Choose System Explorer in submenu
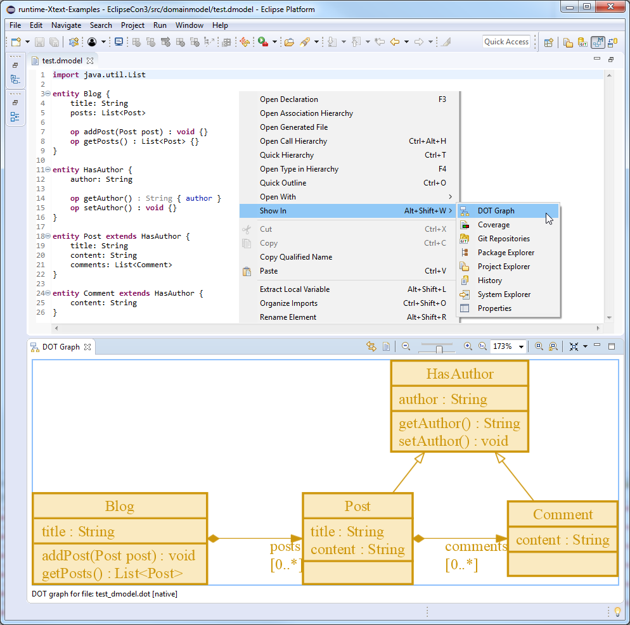 tap(508, 294)
